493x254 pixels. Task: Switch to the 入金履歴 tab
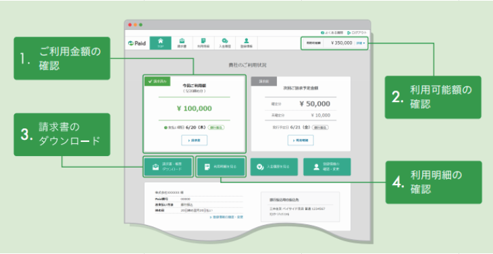point(225,43)
